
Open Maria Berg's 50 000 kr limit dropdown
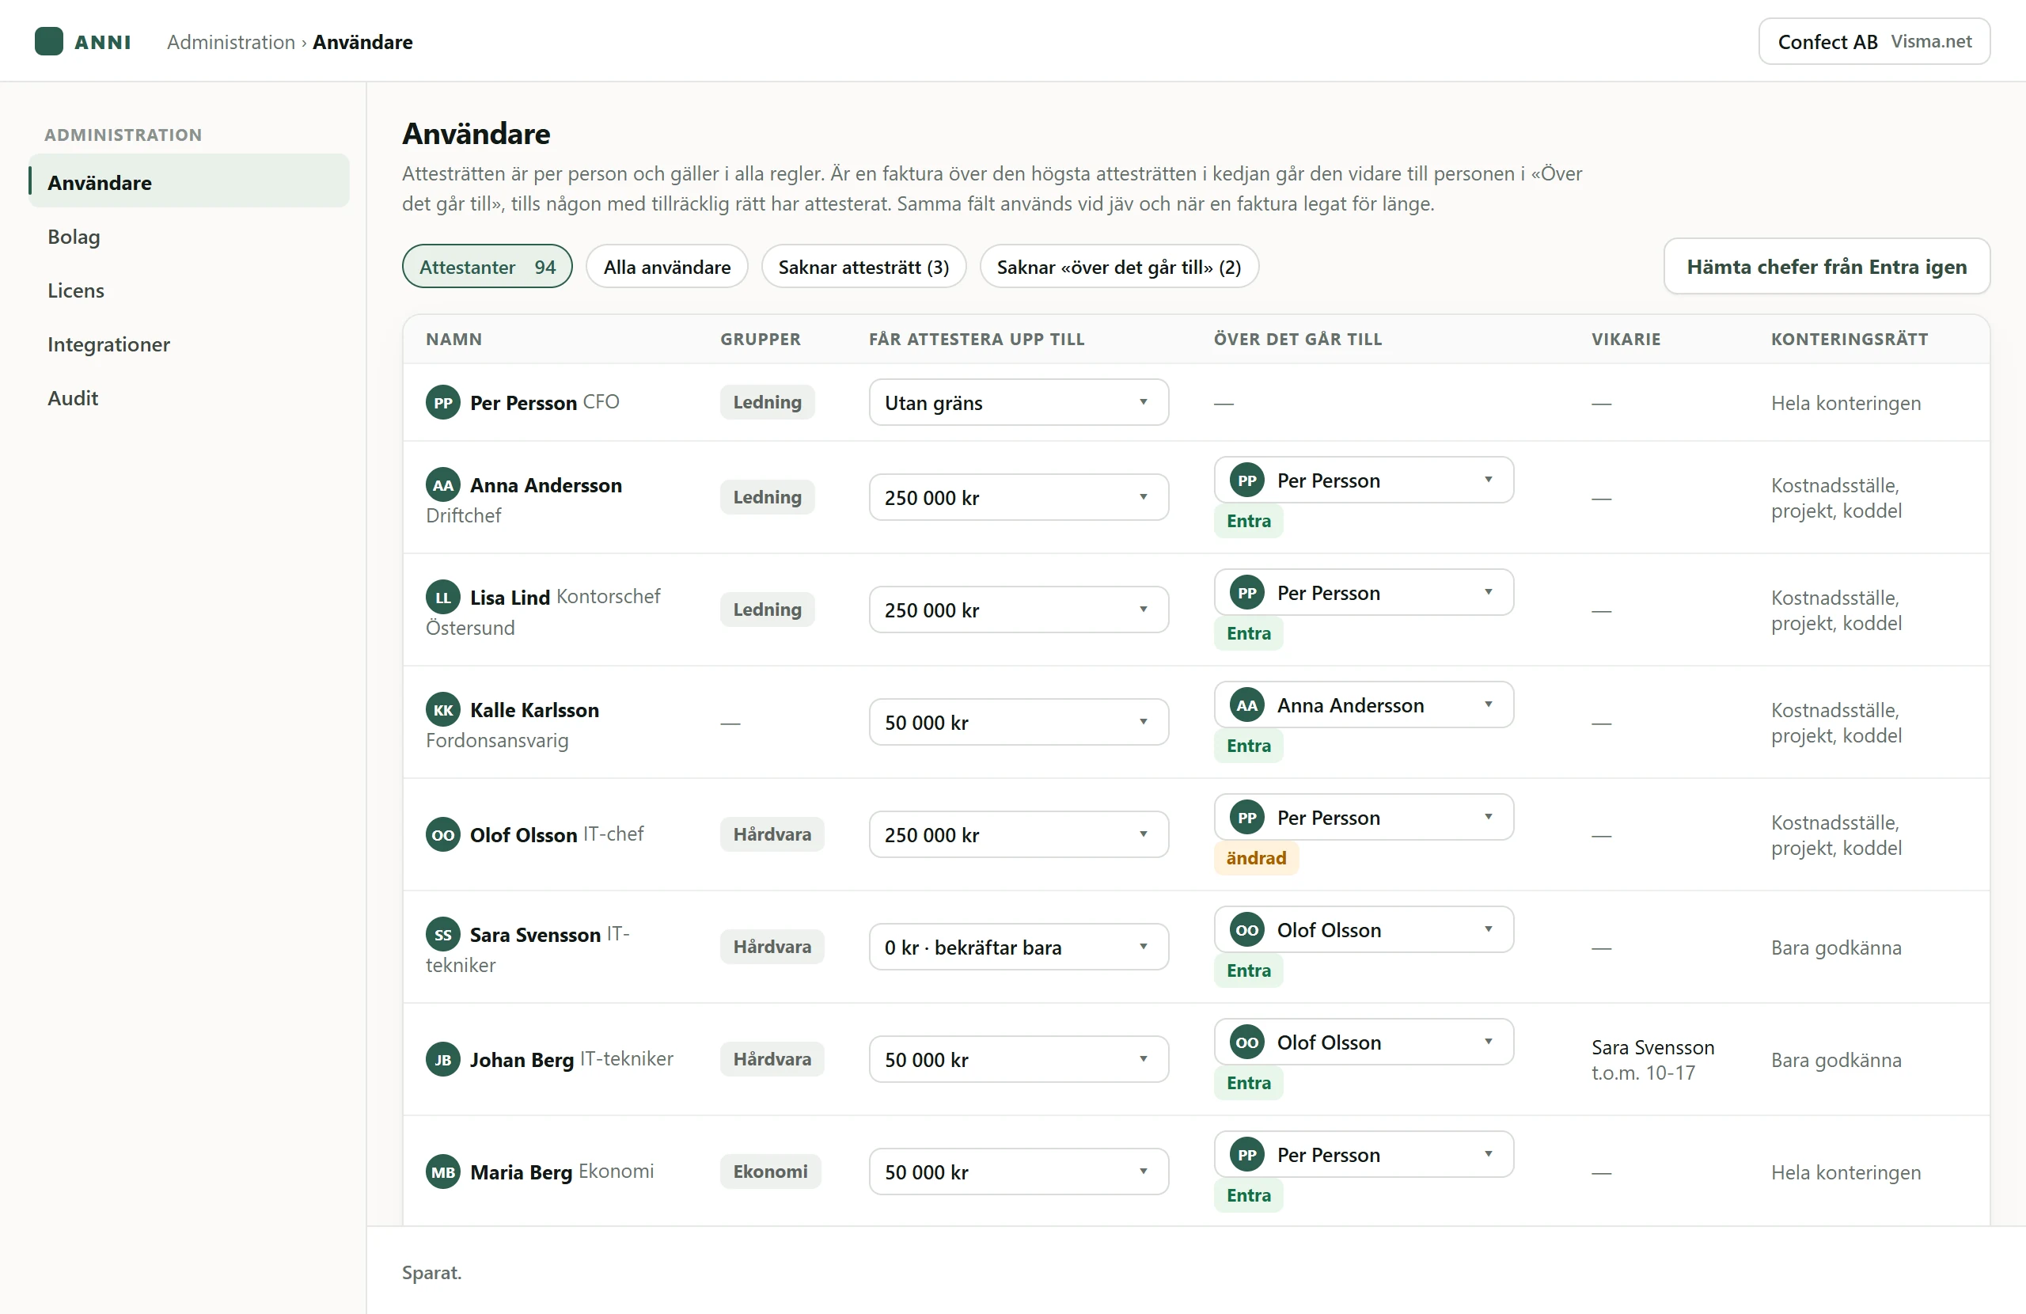click(x=1018, y=1172)
